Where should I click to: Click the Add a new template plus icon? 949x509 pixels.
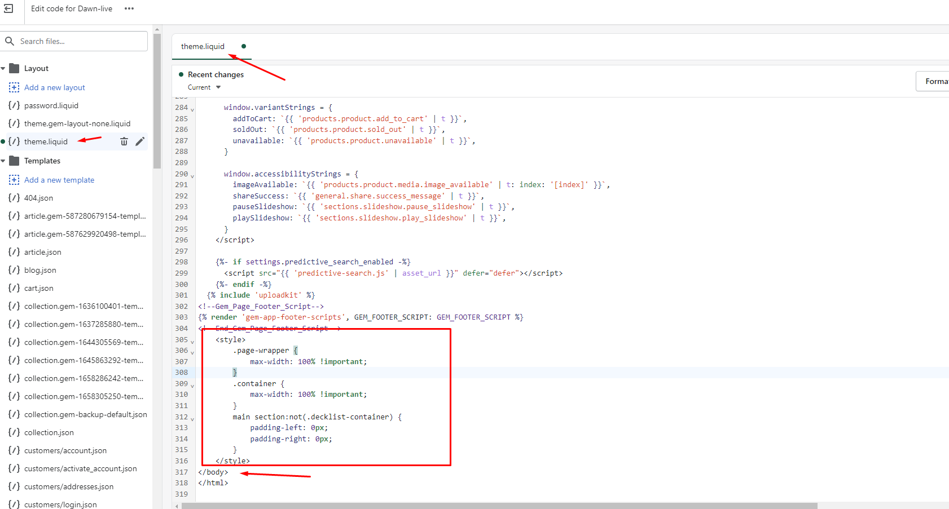[x=14, y=180]
